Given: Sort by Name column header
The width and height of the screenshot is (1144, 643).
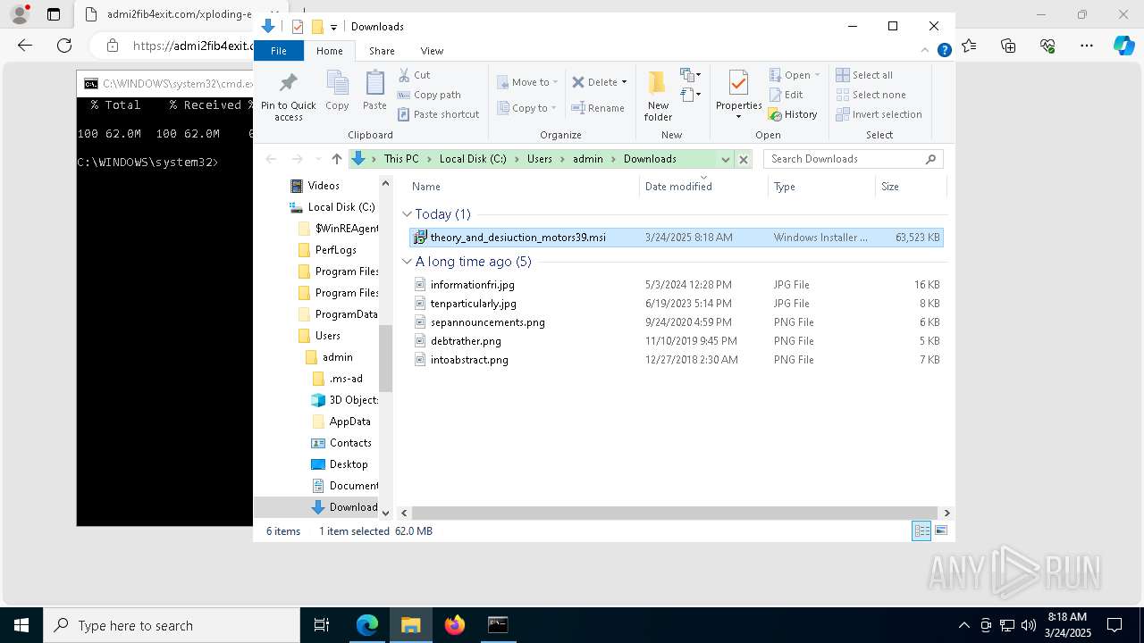Looking at the screenshot, I should click(x=523, y=187).
